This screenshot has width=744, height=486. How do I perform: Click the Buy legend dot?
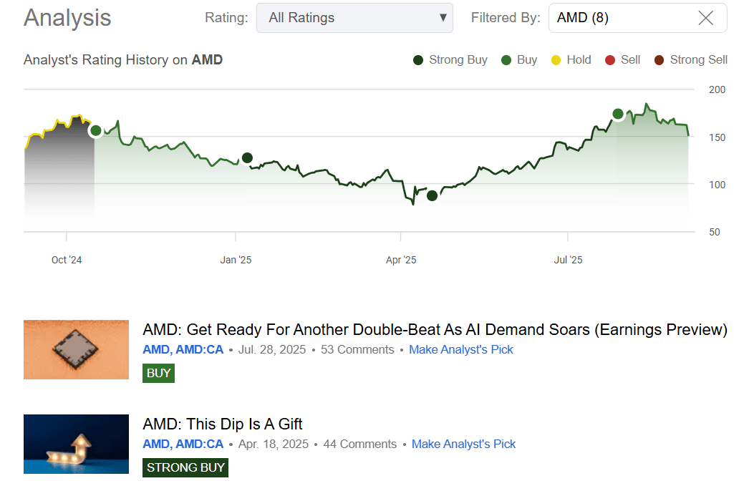506,60
